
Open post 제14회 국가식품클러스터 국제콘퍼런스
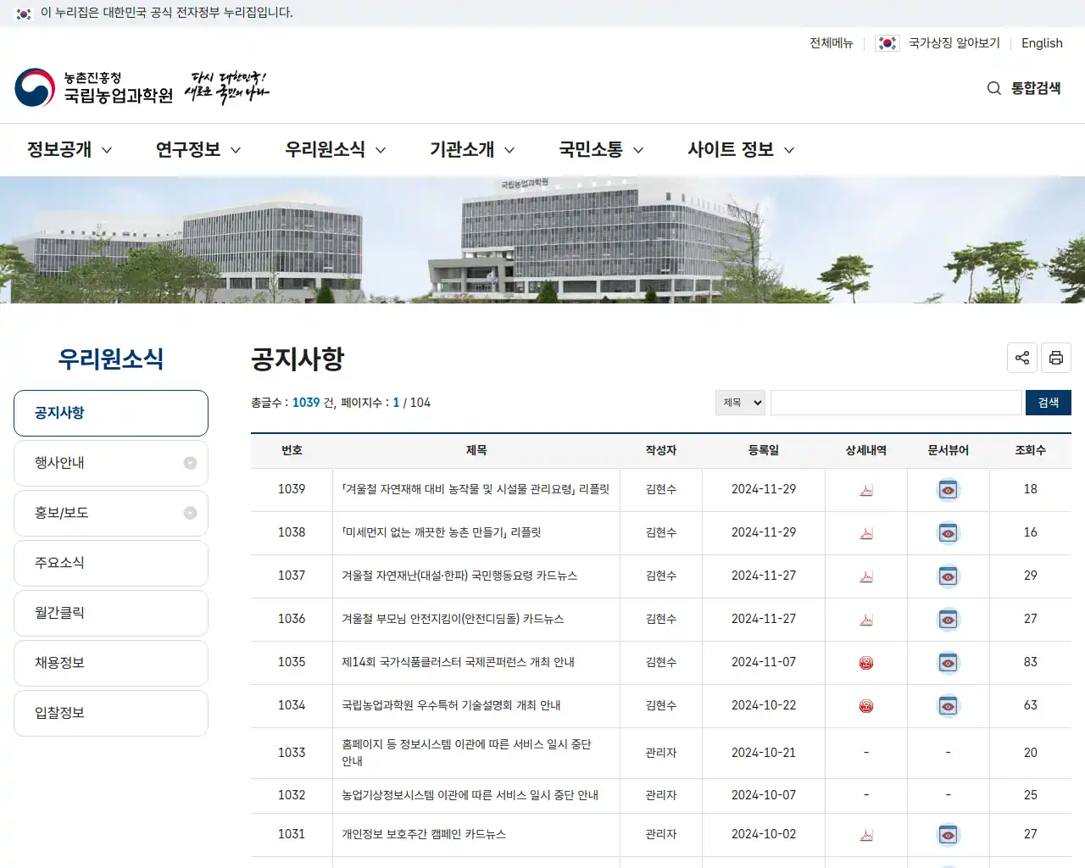coord(458,662)
